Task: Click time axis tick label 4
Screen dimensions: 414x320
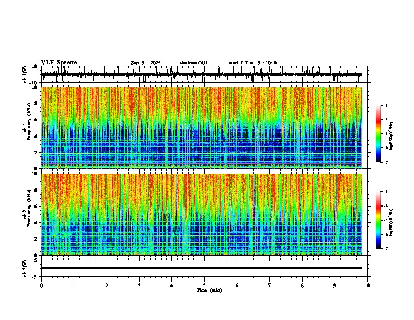Action: coord(172,285)
